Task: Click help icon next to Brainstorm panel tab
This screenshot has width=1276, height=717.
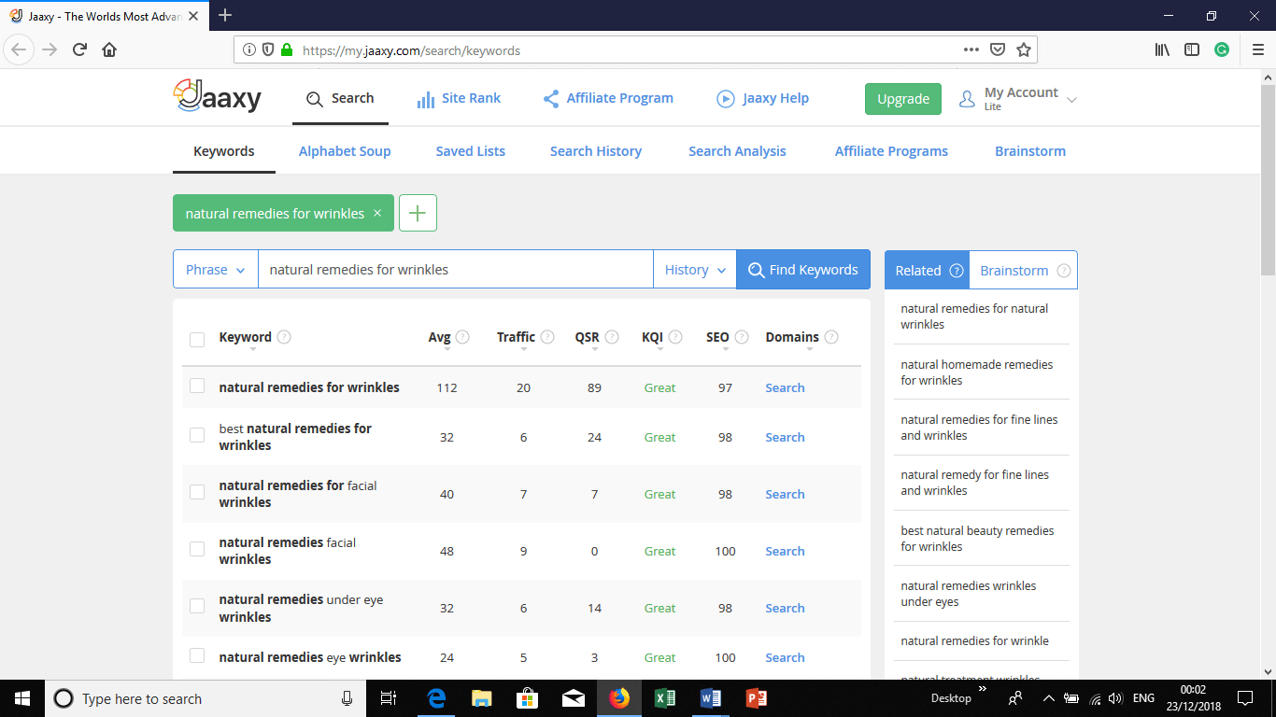Action: tap(1064, 271)
